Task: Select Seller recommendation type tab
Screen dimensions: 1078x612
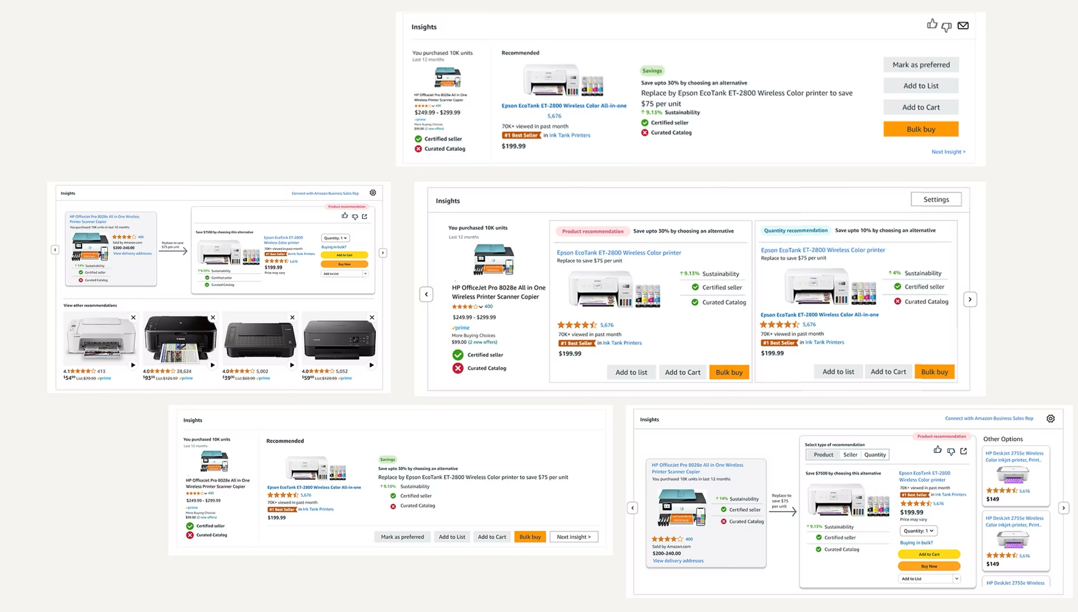Action: point(850,454)
